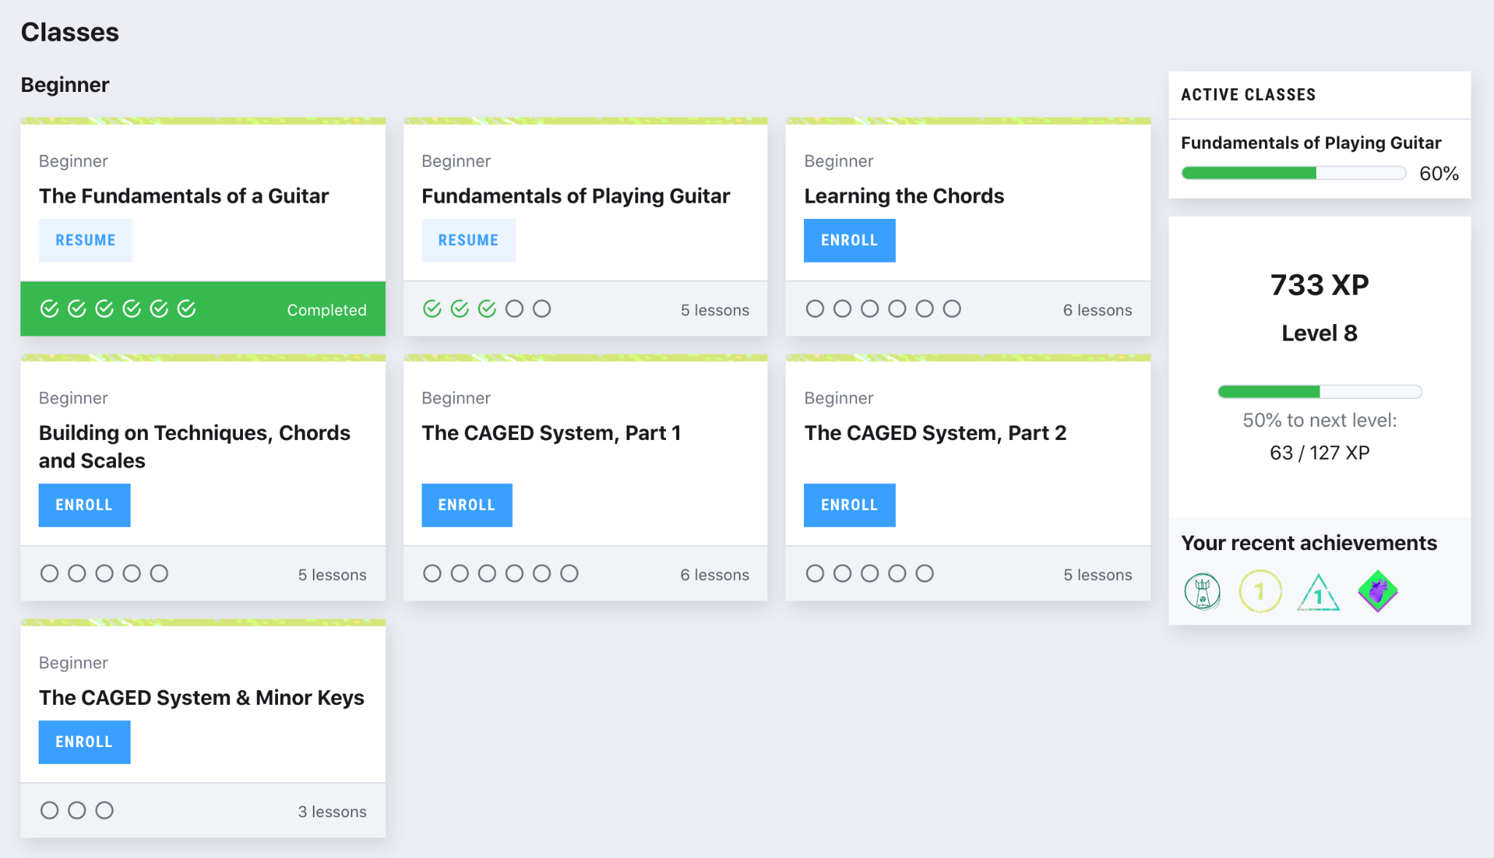Click the yellow circle number-1 badge
Screen dimensions: 1494x858
1260,591
